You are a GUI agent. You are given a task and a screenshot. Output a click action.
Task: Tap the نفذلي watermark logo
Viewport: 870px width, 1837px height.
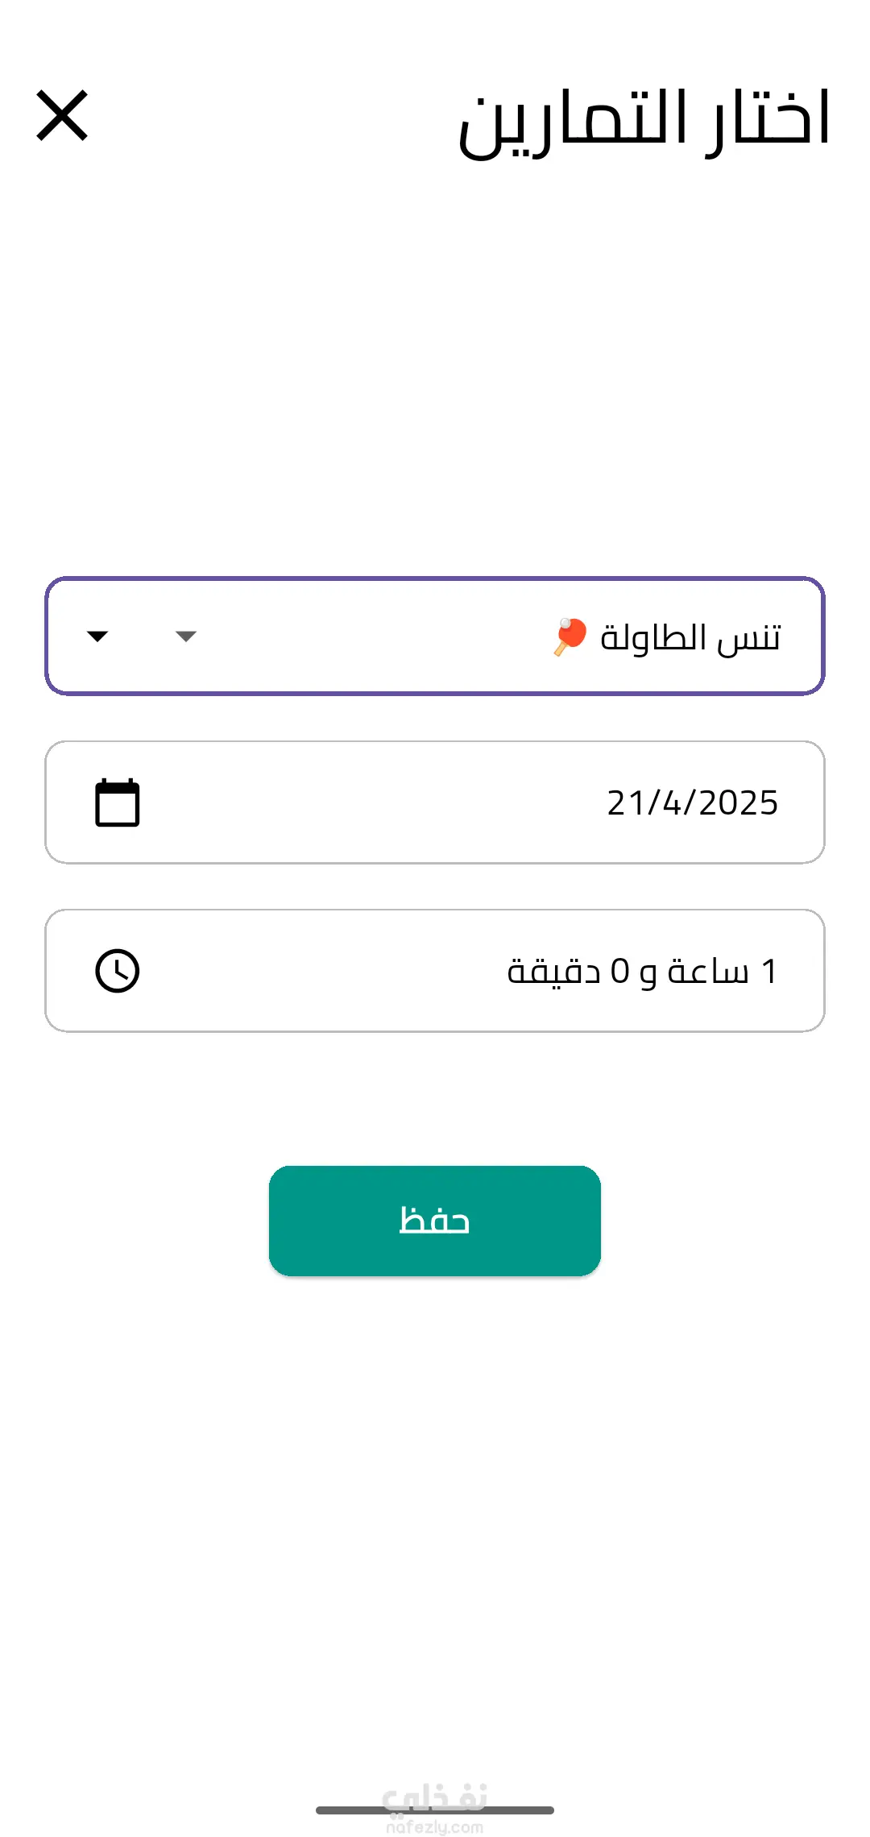coord(435,1795)
